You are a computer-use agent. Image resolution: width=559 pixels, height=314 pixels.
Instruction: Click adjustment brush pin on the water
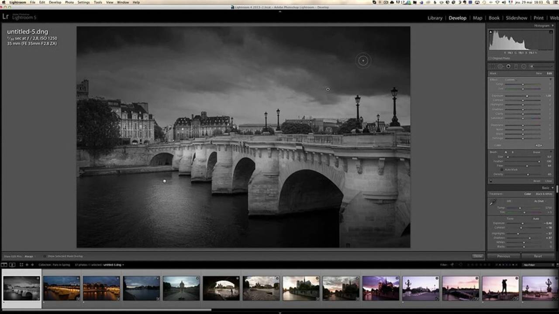point(165,181)
